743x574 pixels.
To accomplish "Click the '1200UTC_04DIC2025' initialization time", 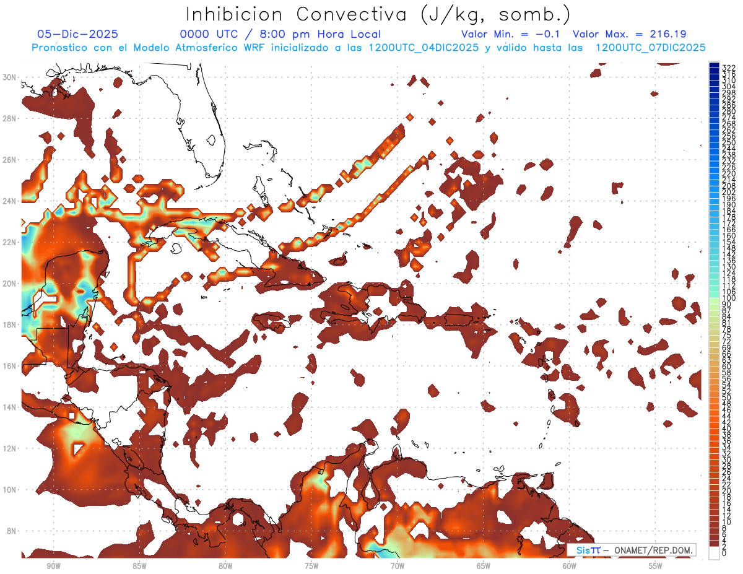I will coord(424,48).
